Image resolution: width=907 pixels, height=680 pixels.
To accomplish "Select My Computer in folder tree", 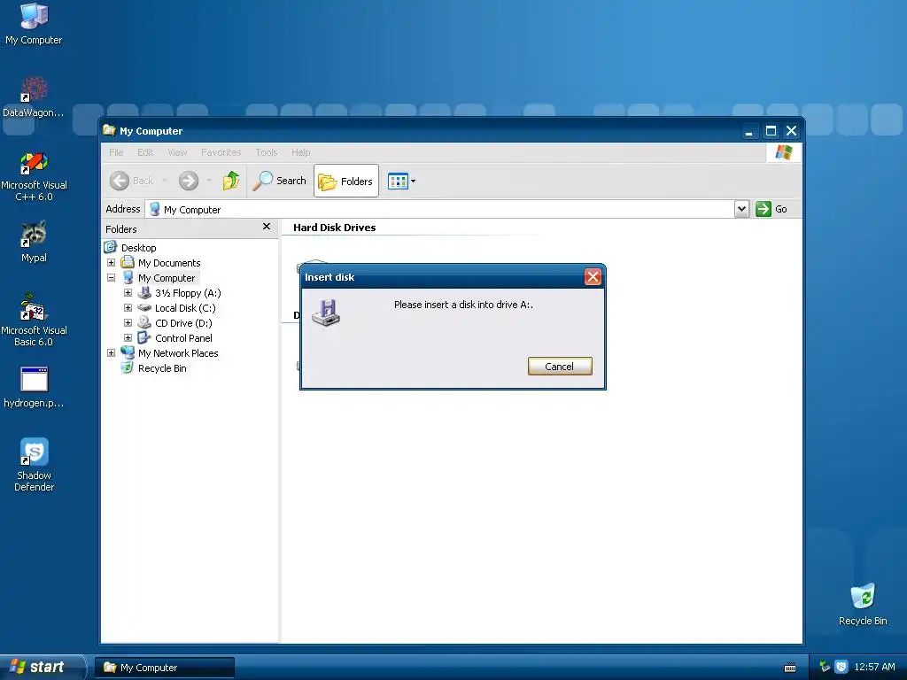I will click(167, 278).
